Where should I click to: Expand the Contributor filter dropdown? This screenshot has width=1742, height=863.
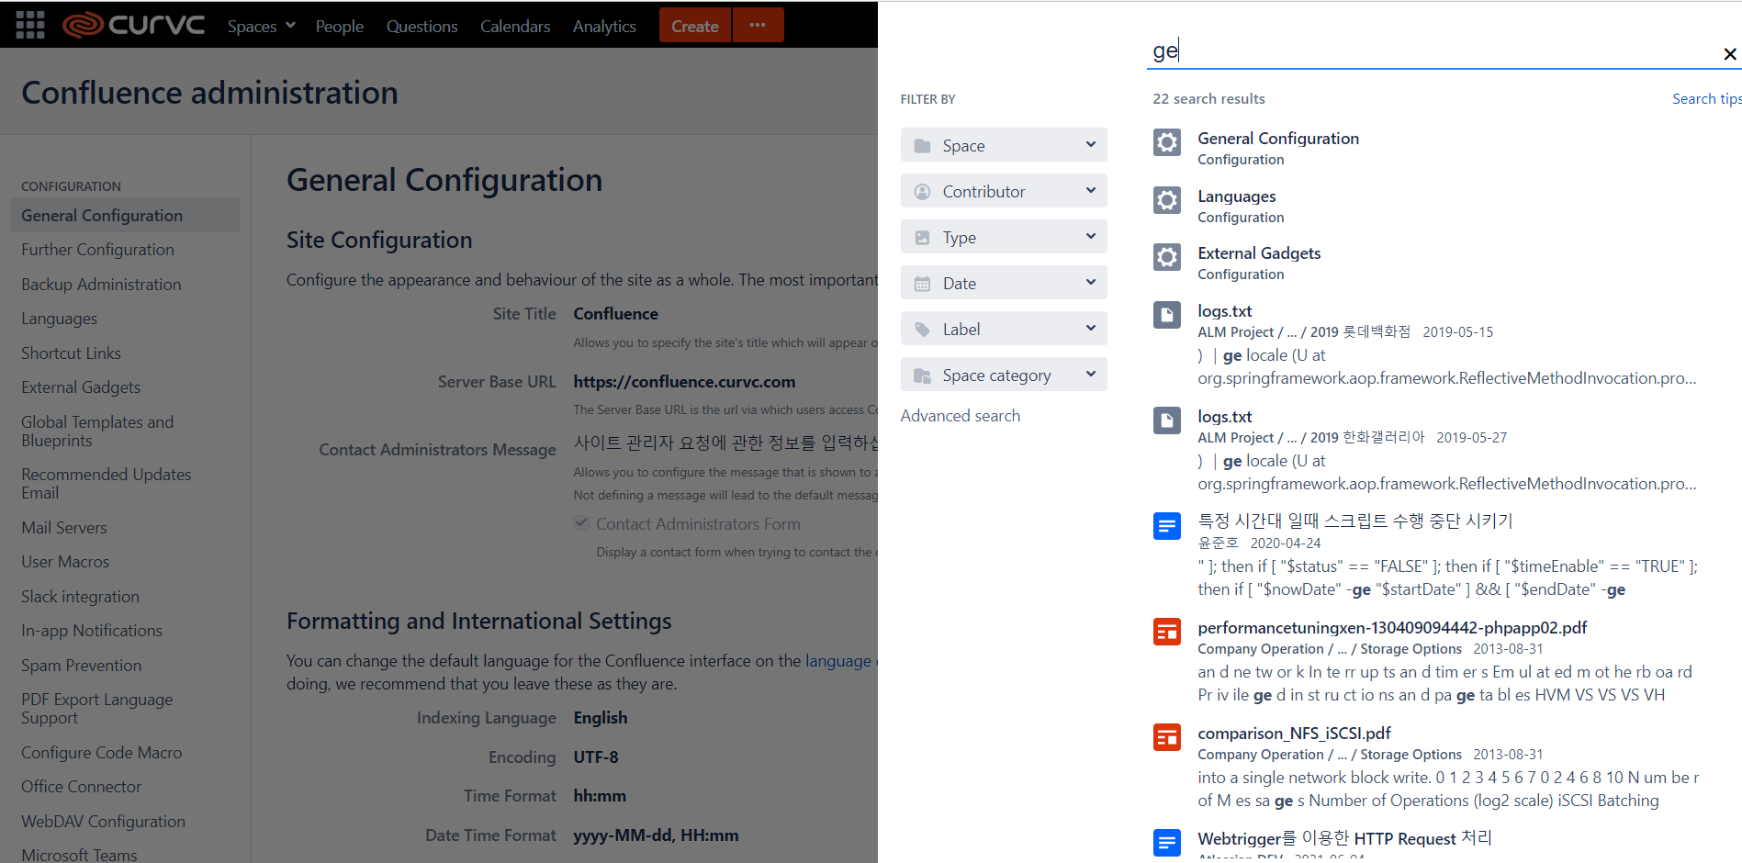(1004, 191)
